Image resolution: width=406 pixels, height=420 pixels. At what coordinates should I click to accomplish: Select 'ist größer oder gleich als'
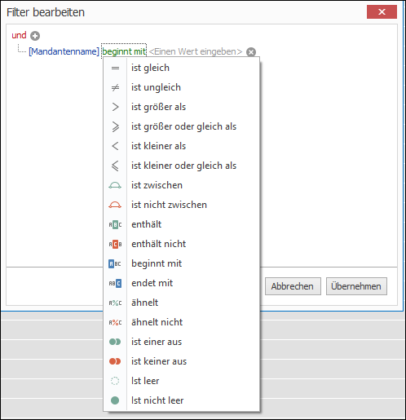click(181, 126)
